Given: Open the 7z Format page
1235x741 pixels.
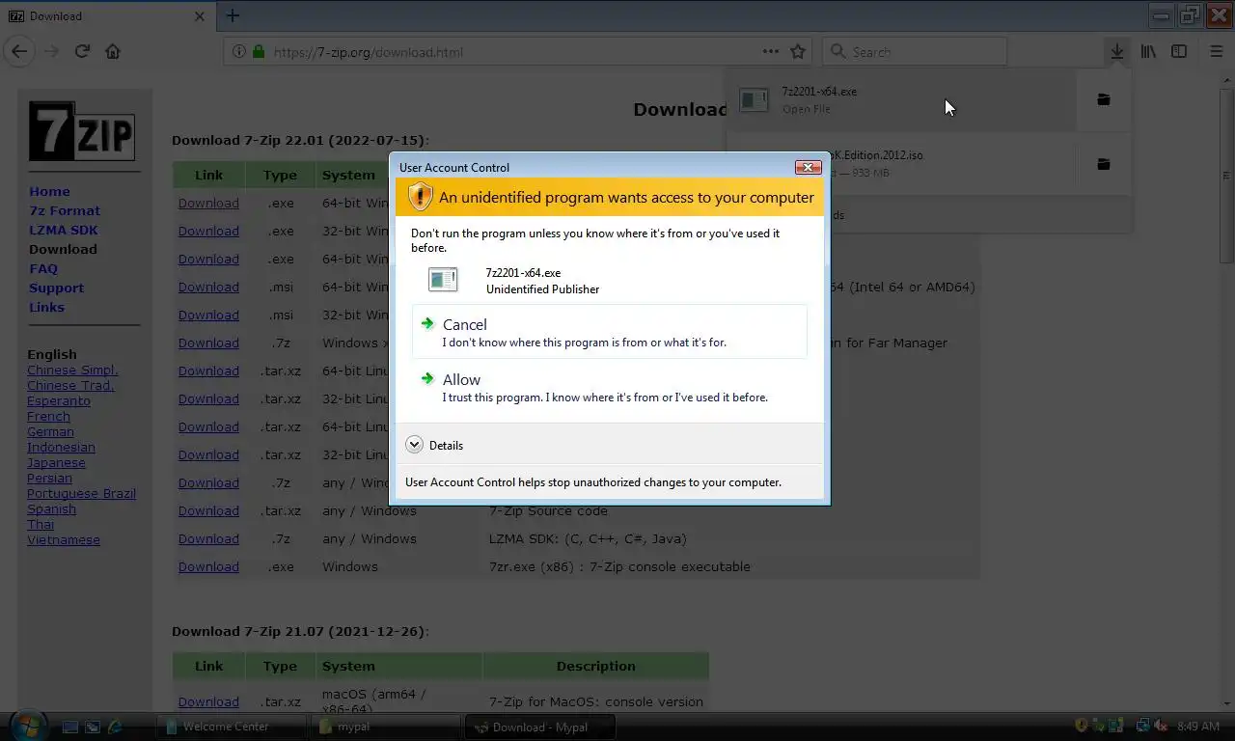Looking at the screenshot, I should click(x=65, y=210).
